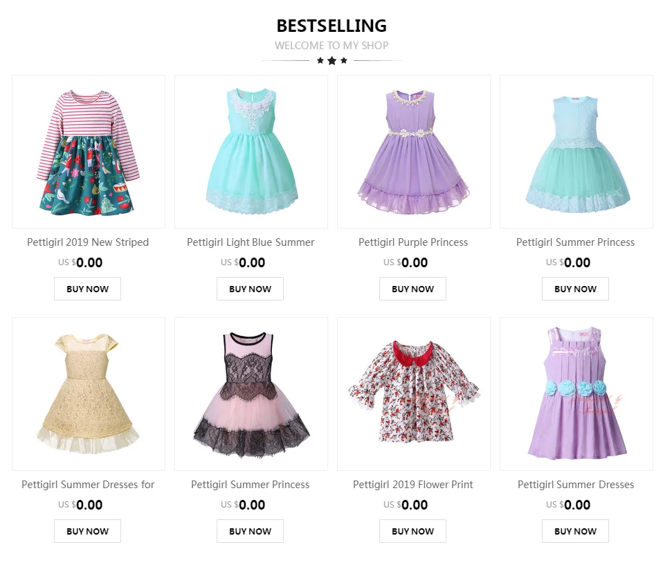Click the three-star divider under Welcome text
The width and height of the screenshot is (663, 565).
331,61
